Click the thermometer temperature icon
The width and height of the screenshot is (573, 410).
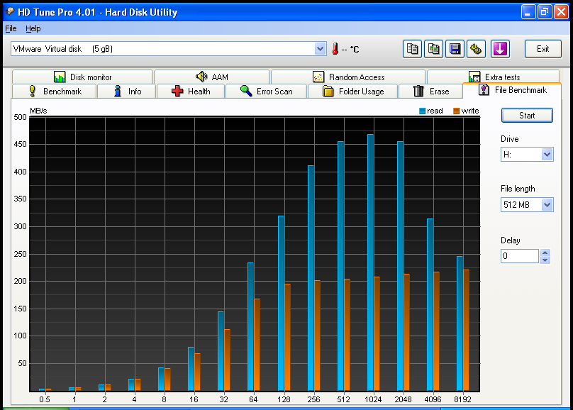point(335,49)
